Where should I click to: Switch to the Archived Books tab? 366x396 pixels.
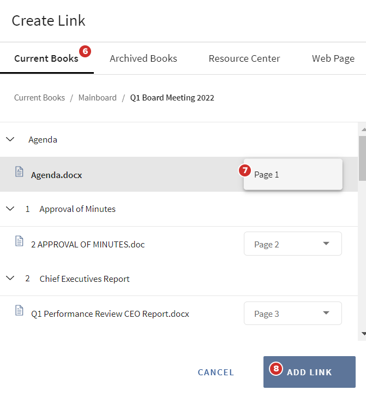pos(143,58)
